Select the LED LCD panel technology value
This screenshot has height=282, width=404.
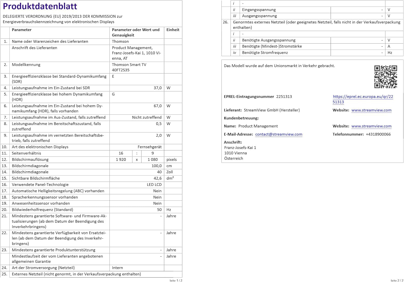pyautogui.click(x=154, y=185)
